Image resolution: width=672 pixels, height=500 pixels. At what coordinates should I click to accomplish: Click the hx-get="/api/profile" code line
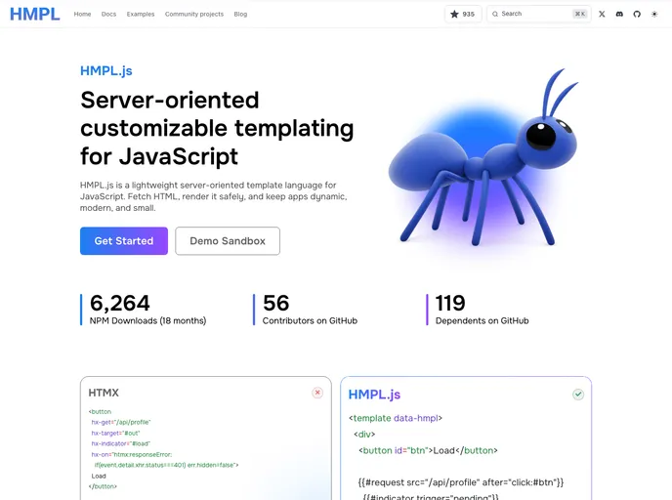click(121, 423)
